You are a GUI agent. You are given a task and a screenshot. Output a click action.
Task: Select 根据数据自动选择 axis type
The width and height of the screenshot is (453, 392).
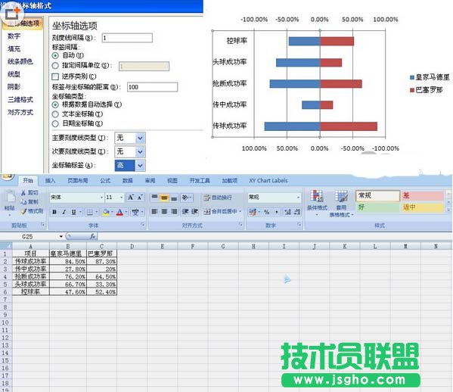55,104
